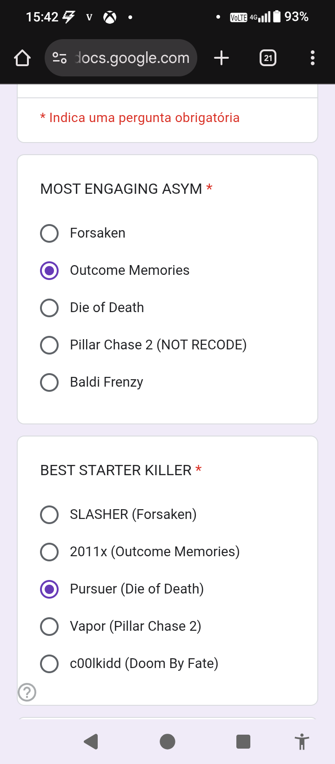335x764 pixels.
Task: Open site info icon in address bar
Action: pyautogui.click(x=60, y=58)
